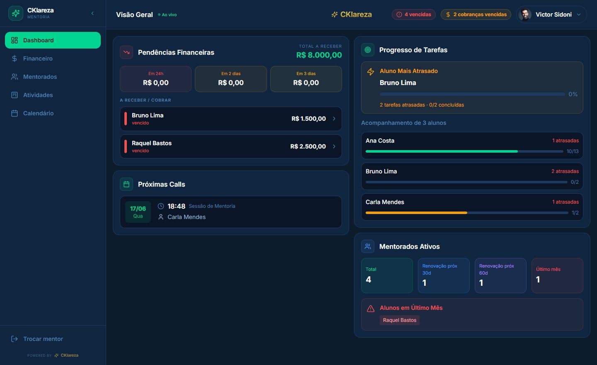
Task: Click Acompanhamento de 3 alunos heading
Action: point(404,123)
